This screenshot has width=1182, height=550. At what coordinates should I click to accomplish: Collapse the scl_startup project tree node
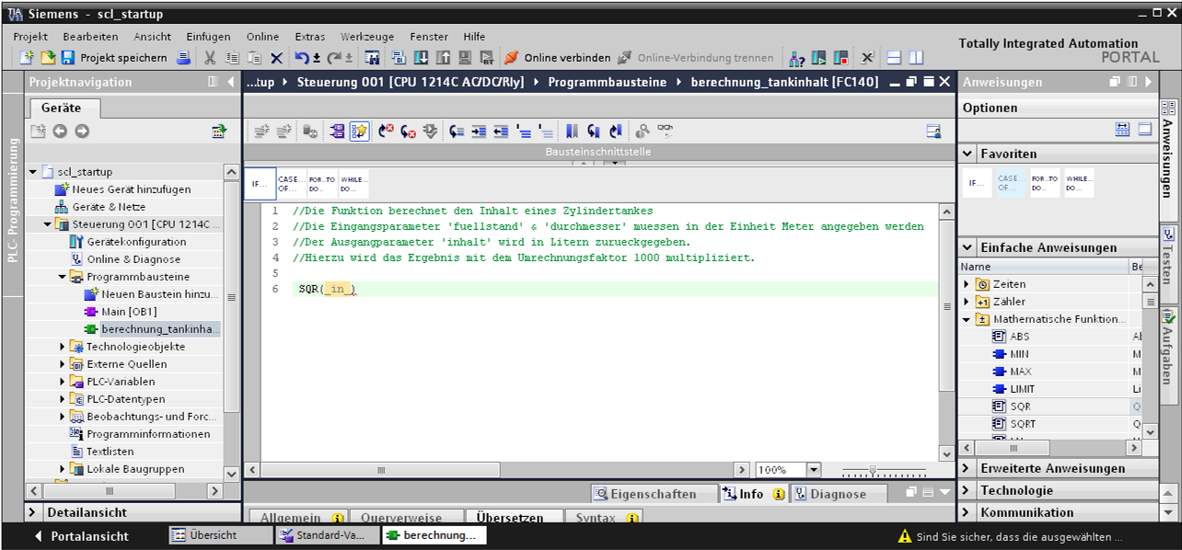tap(33, 172)
